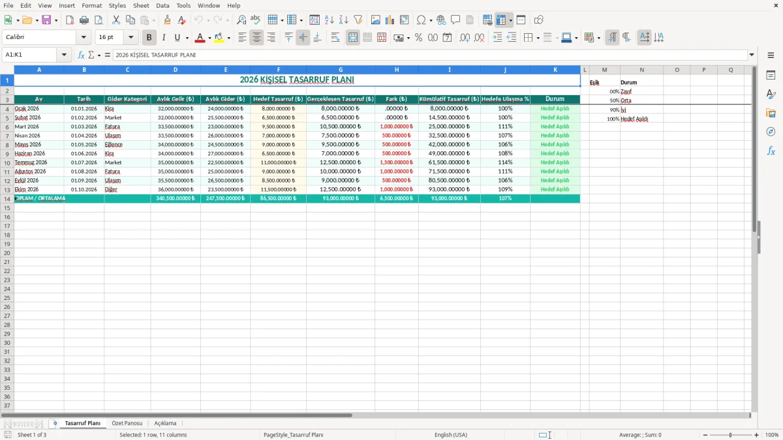
Task: Cut the selection with scissors icon
Action: click(x=116, y=20)
